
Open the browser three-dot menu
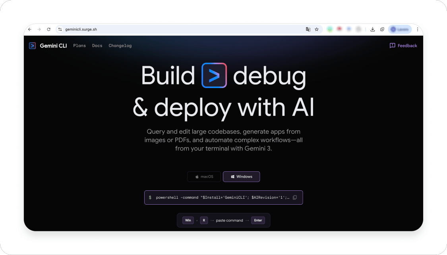(417, 29)
